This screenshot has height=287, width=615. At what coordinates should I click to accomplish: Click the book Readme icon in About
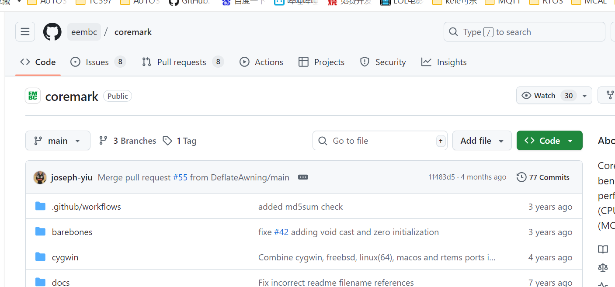(x=603, y=249)
